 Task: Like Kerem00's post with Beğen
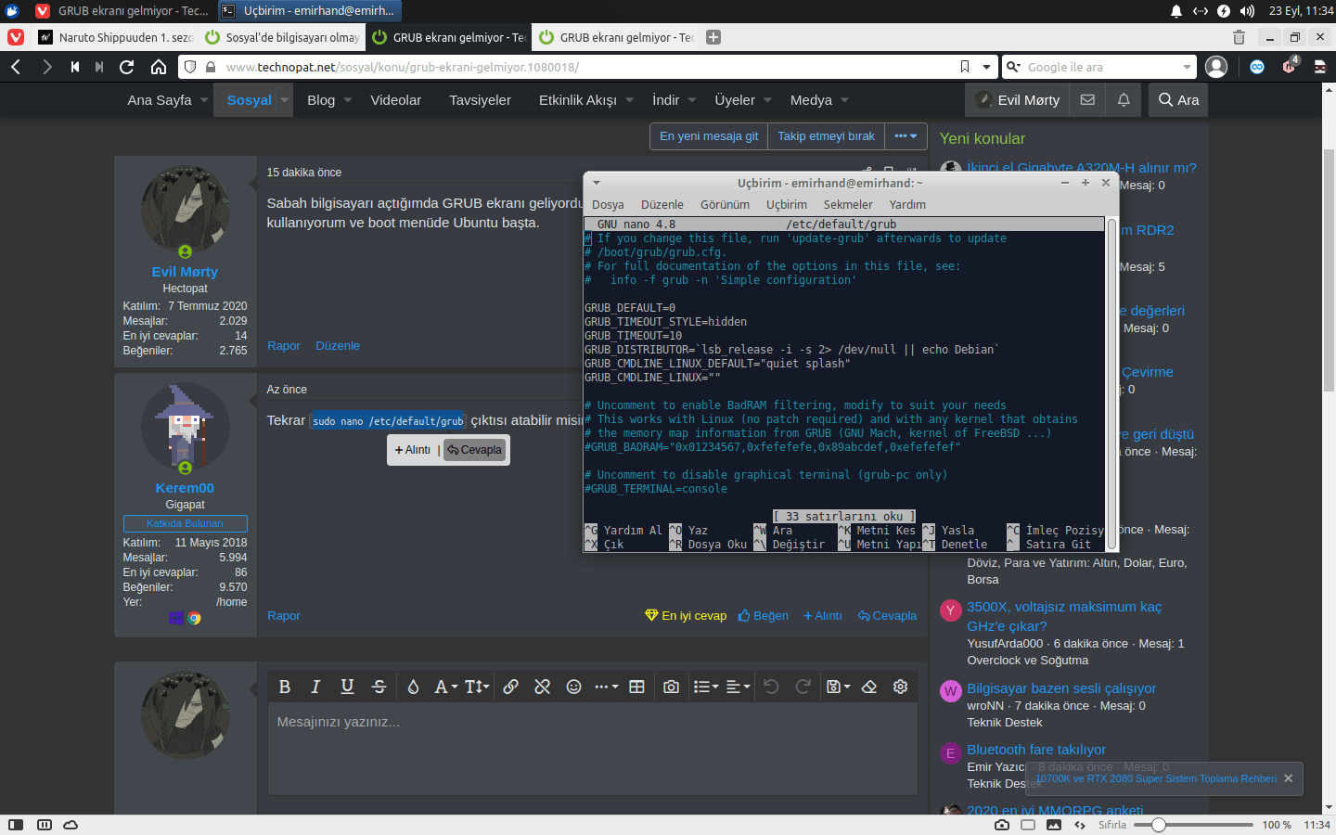pos(764,616)
